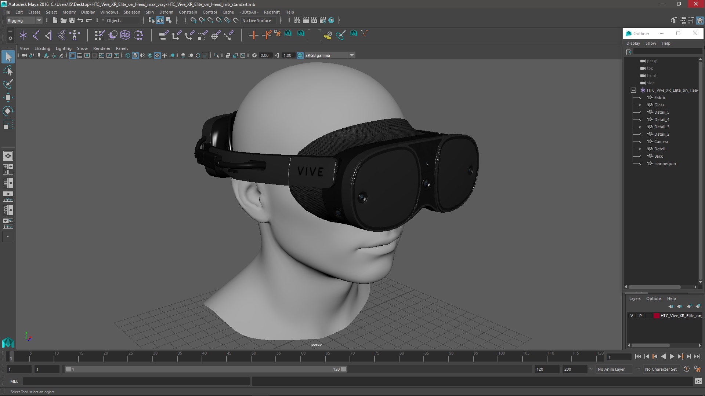The height and width of the screenshot is (396, 705).
Task: Click the MEL command input field
Action: pos(136,381)
